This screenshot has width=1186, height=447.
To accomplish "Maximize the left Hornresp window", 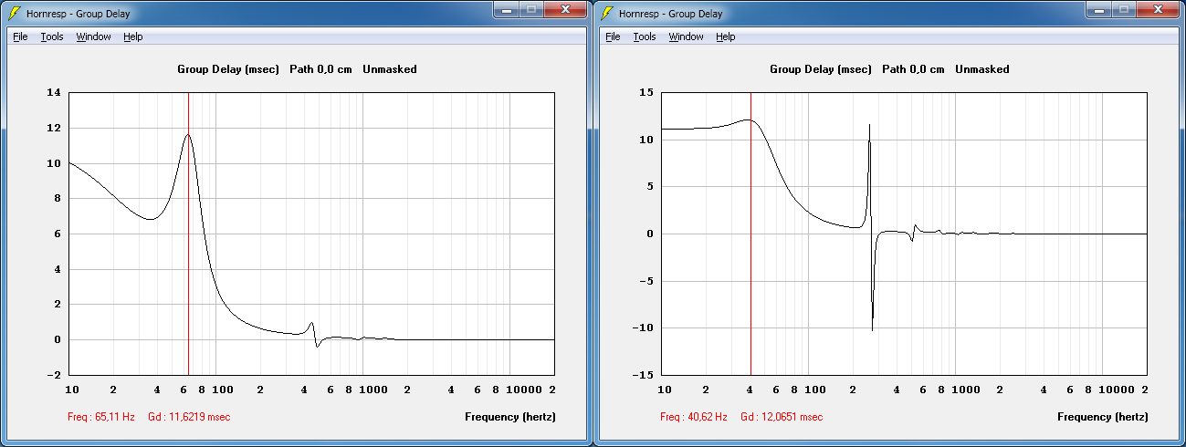I will [531, 9].
